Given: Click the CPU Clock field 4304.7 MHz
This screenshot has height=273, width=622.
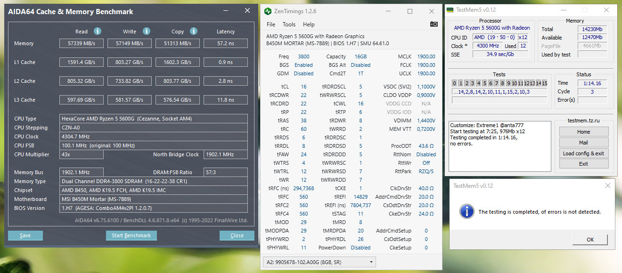Looking at the screenshot, I should [154, 136].
